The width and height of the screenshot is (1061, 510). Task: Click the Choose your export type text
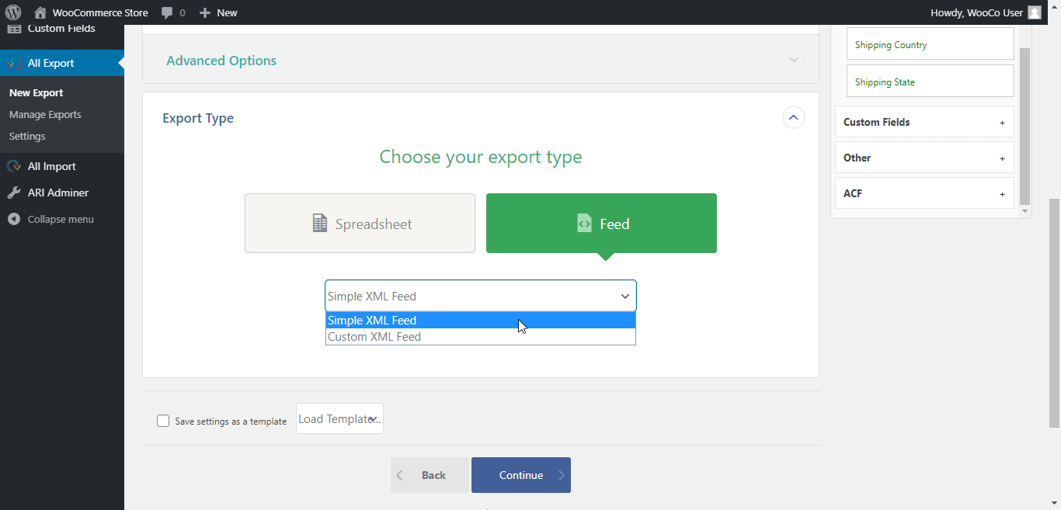pyautogui.click(x=481, y=157)
